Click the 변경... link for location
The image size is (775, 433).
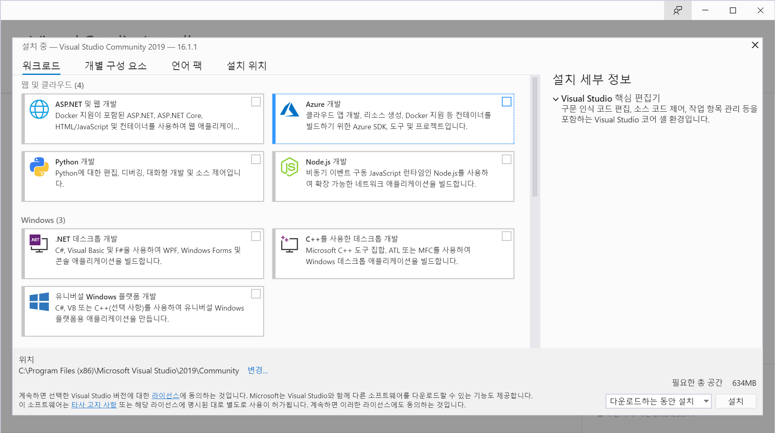pyautogui.click(x=258, y=370)
